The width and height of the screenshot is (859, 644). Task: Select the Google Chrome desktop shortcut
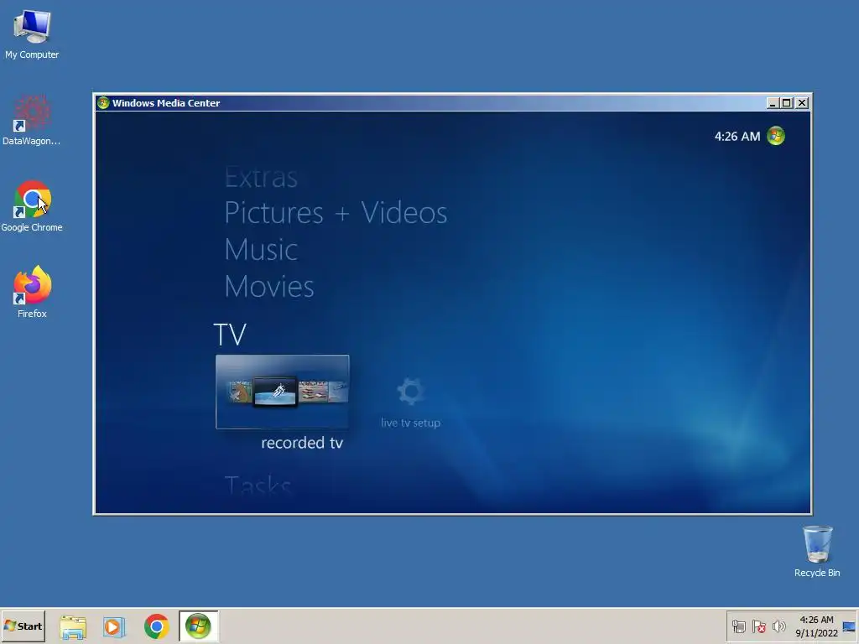point(32,206)
